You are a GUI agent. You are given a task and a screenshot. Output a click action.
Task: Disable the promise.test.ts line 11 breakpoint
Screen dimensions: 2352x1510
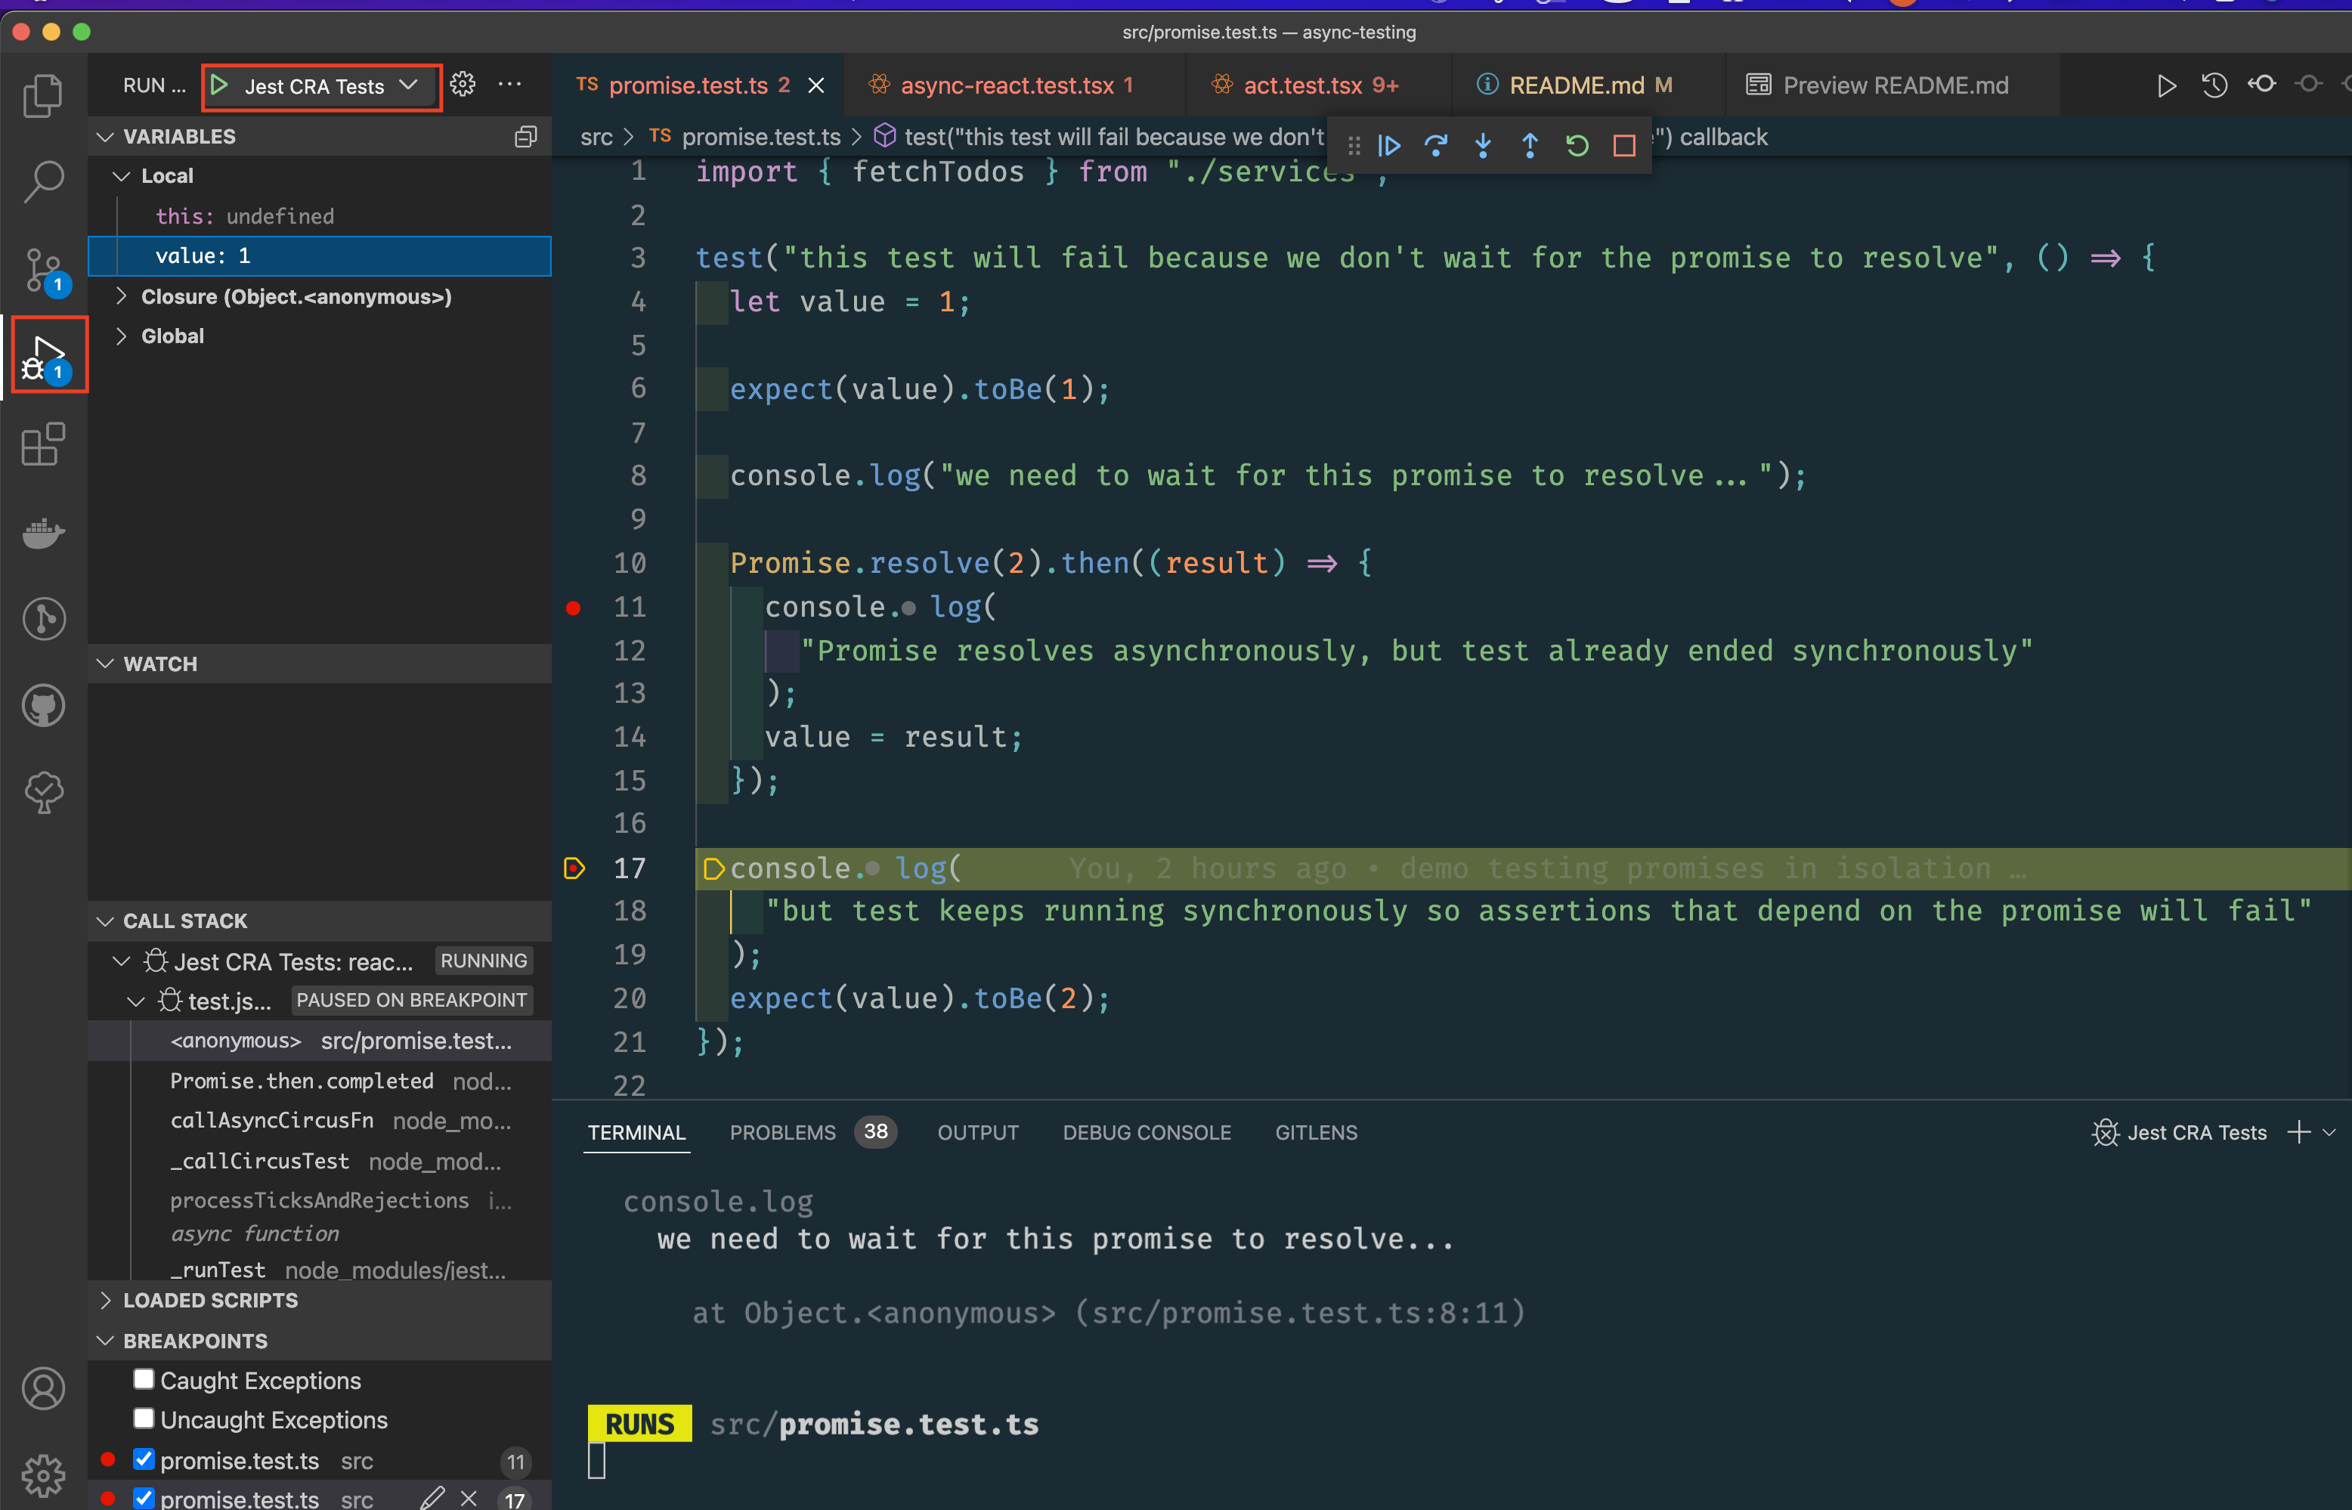[x=144, y=1459]
